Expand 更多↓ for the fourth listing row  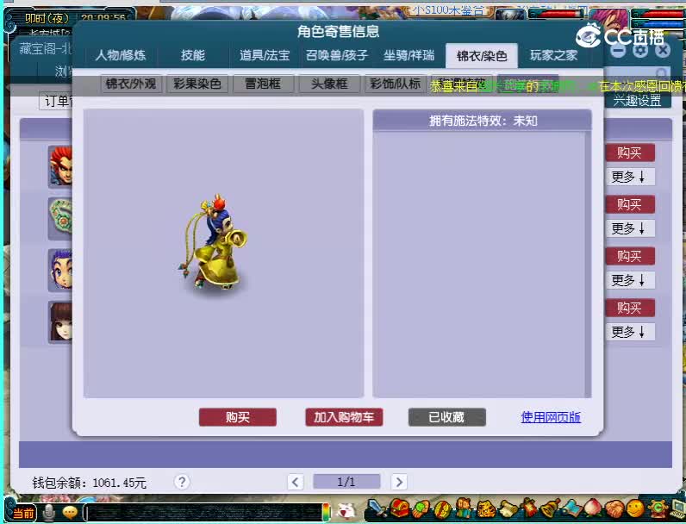click(630, 332)
